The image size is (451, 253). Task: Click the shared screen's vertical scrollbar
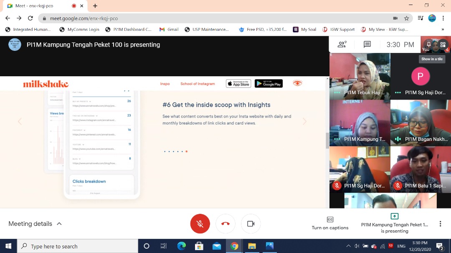pyautogui.click(x=327, y=140)
